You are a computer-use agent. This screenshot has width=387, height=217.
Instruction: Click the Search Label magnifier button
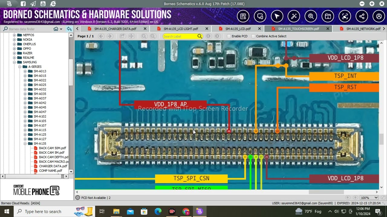[200, 36]
